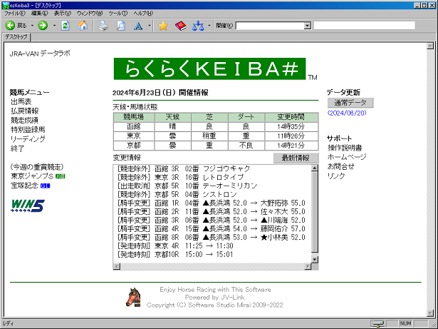Screen dimensions: 438x329
Task: Click the ezKeiba3 app icon in title bar
Action: 5,5
